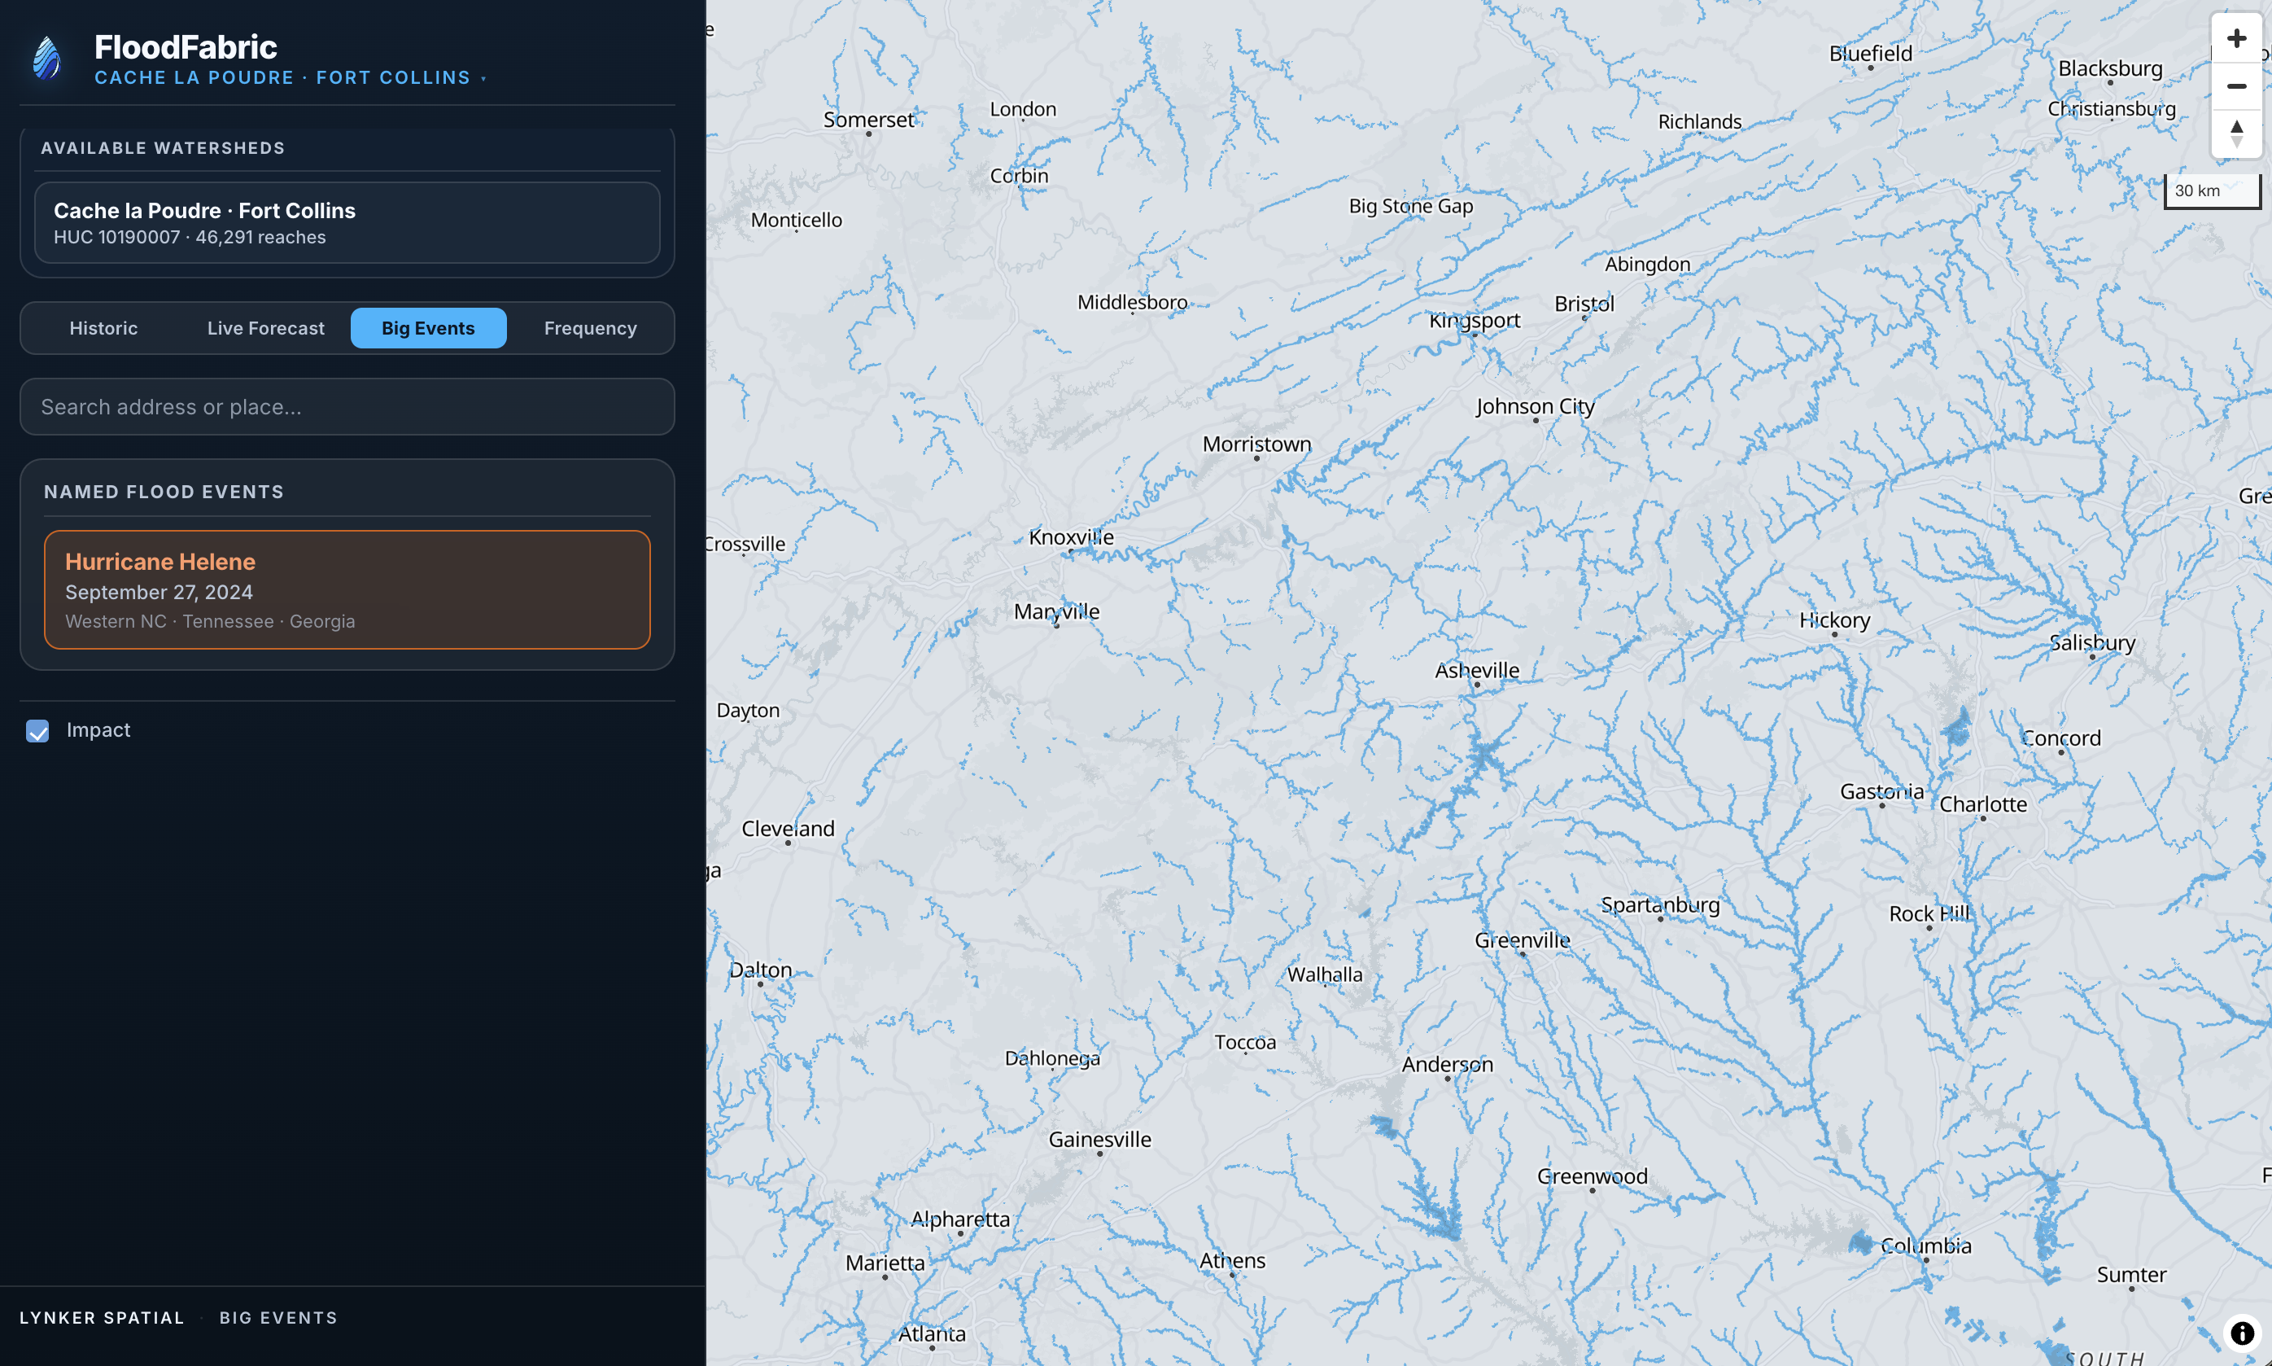Image resolution: width=2272 pixels, height=1366 pixels.
Task: Click the Knoxville map label
Action: (x=1071, y=536)
